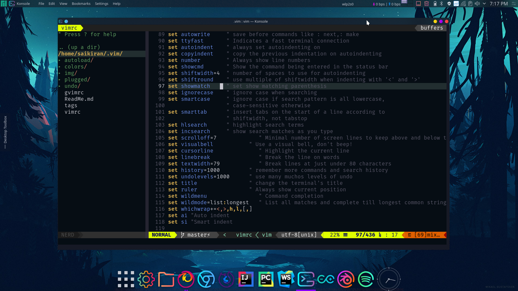This screenshot has width=518, height=291.
Task: Launch IntelliJ IDEA from the dock
Action: pos(246,279)
